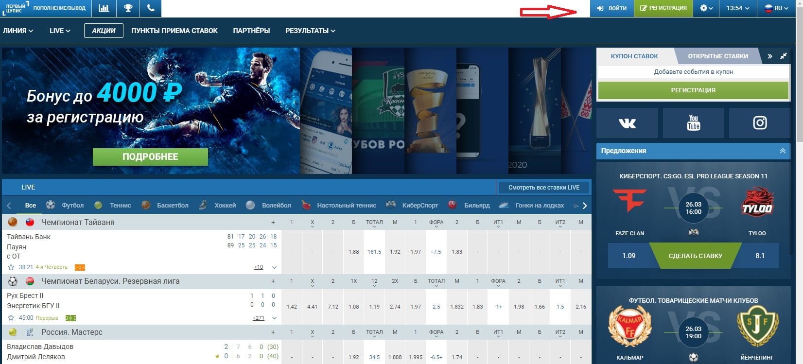Open the trophy icon in top bar
The height and width of the screenshot is (364, 803).
pos(128,8)
